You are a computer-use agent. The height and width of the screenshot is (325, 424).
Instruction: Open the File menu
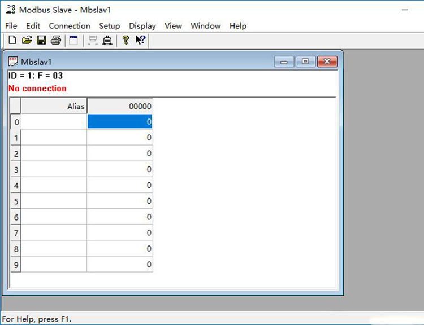11,26
